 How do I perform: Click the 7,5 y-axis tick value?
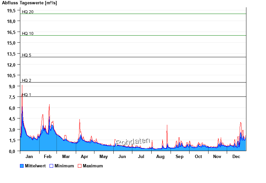point(12,97)
